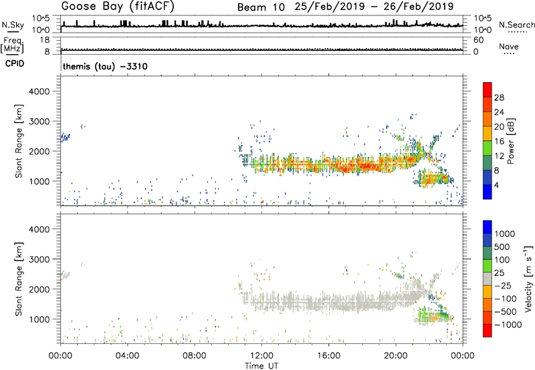
Task: Click the '4000' tick on power panel axis
Action: [x=39, y=91]
